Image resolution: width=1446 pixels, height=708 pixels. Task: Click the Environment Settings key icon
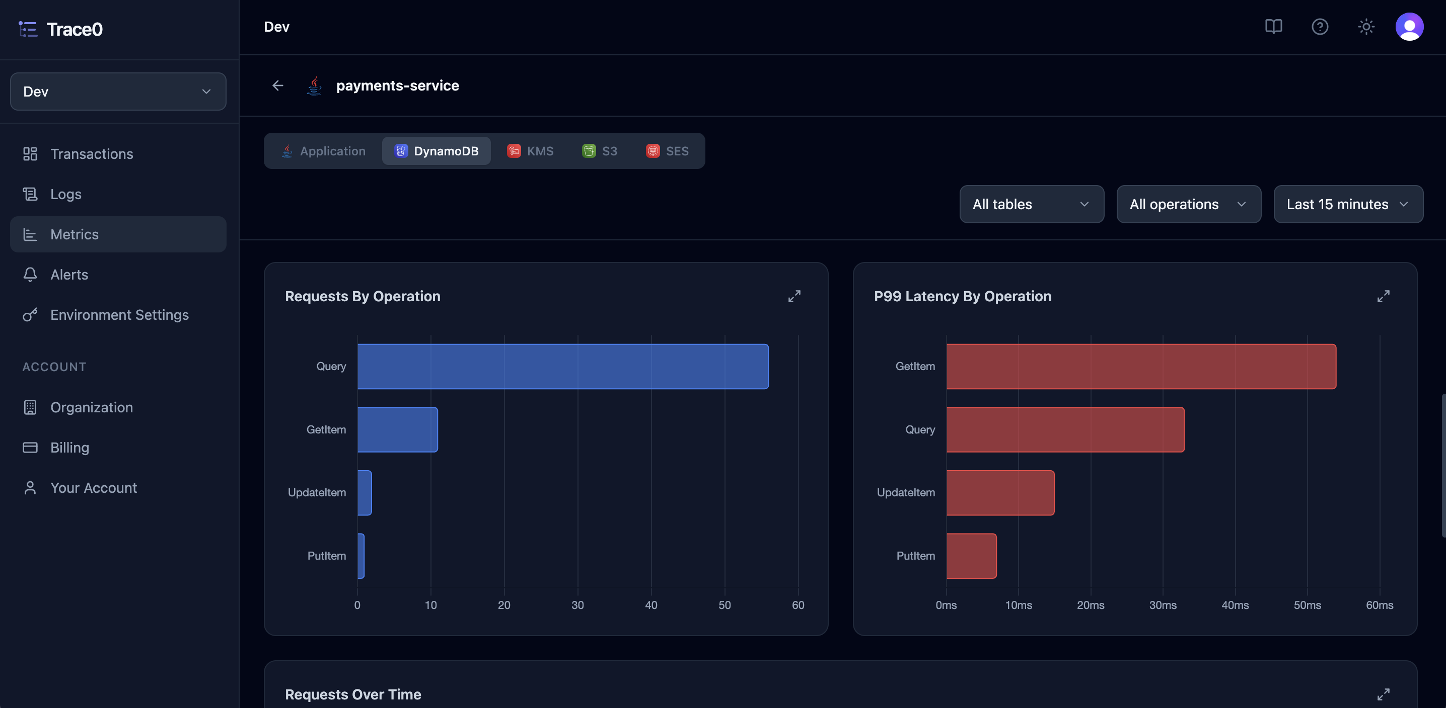click(x=30, y=315)
